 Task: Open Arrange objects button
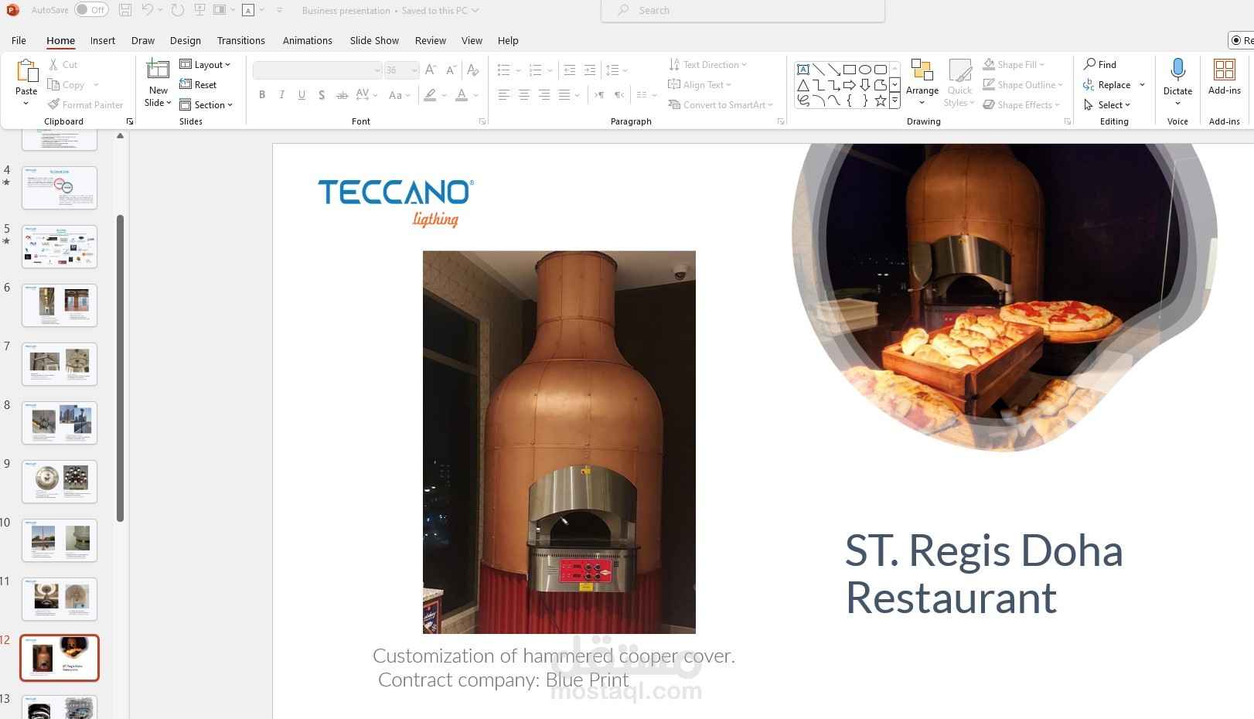click(922, 83)
